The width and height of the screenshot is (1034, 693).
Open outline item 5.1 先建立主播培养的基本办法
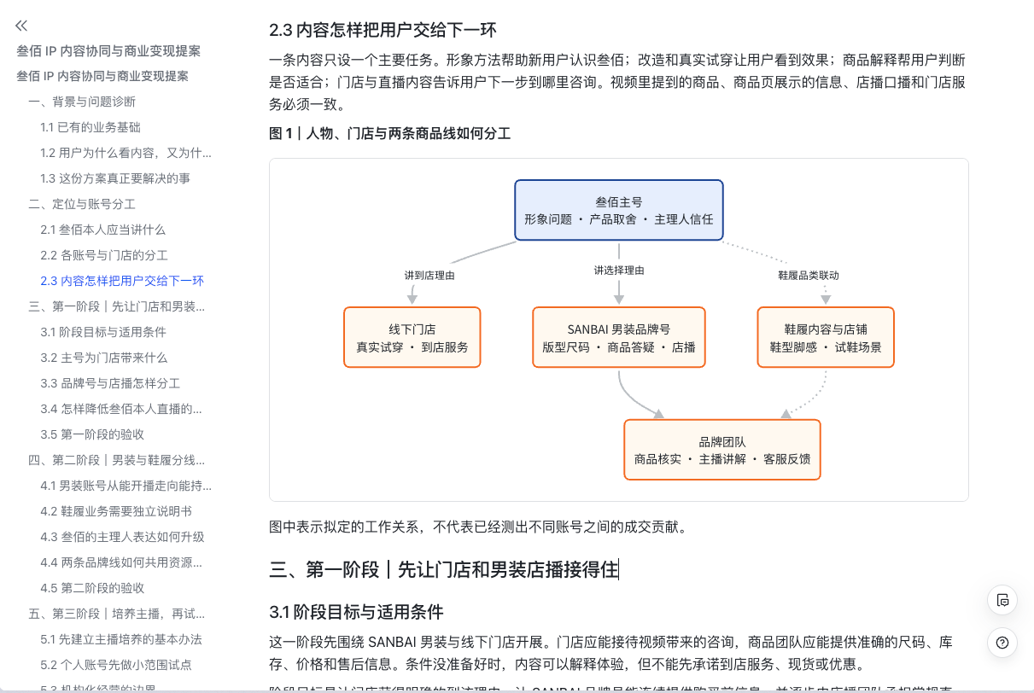tap(121, 639)
